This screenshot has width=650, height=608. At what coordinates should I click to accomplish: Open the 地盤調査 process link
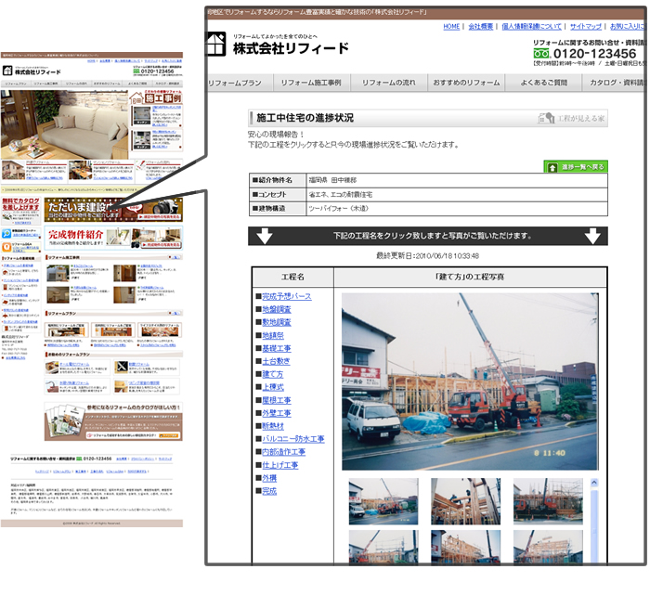(x=277, y=309)
